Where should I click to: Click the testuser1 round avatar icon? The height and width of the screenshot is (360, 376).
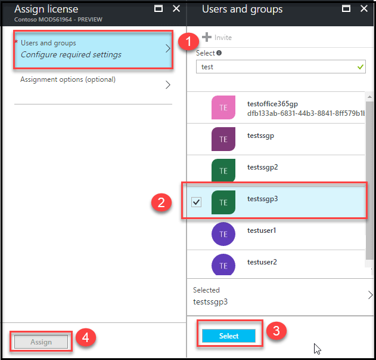tap(223, 233)
